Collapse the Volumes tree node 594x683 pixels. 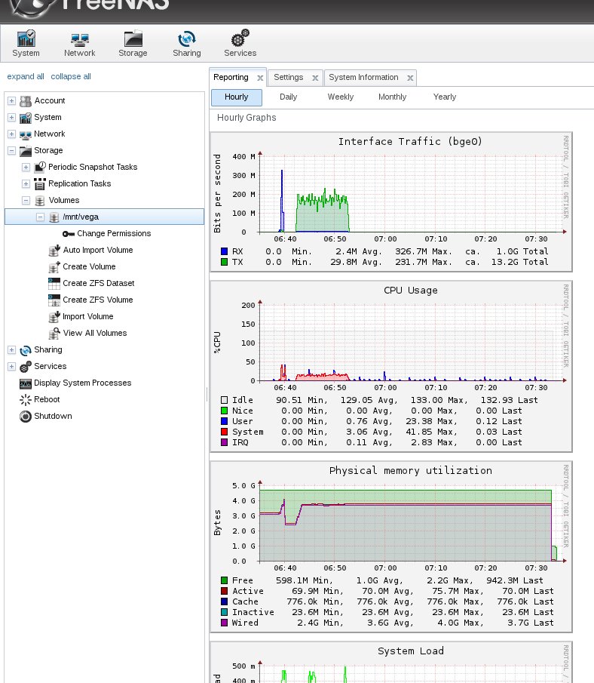pyautogui.click(x=26, y=200)
